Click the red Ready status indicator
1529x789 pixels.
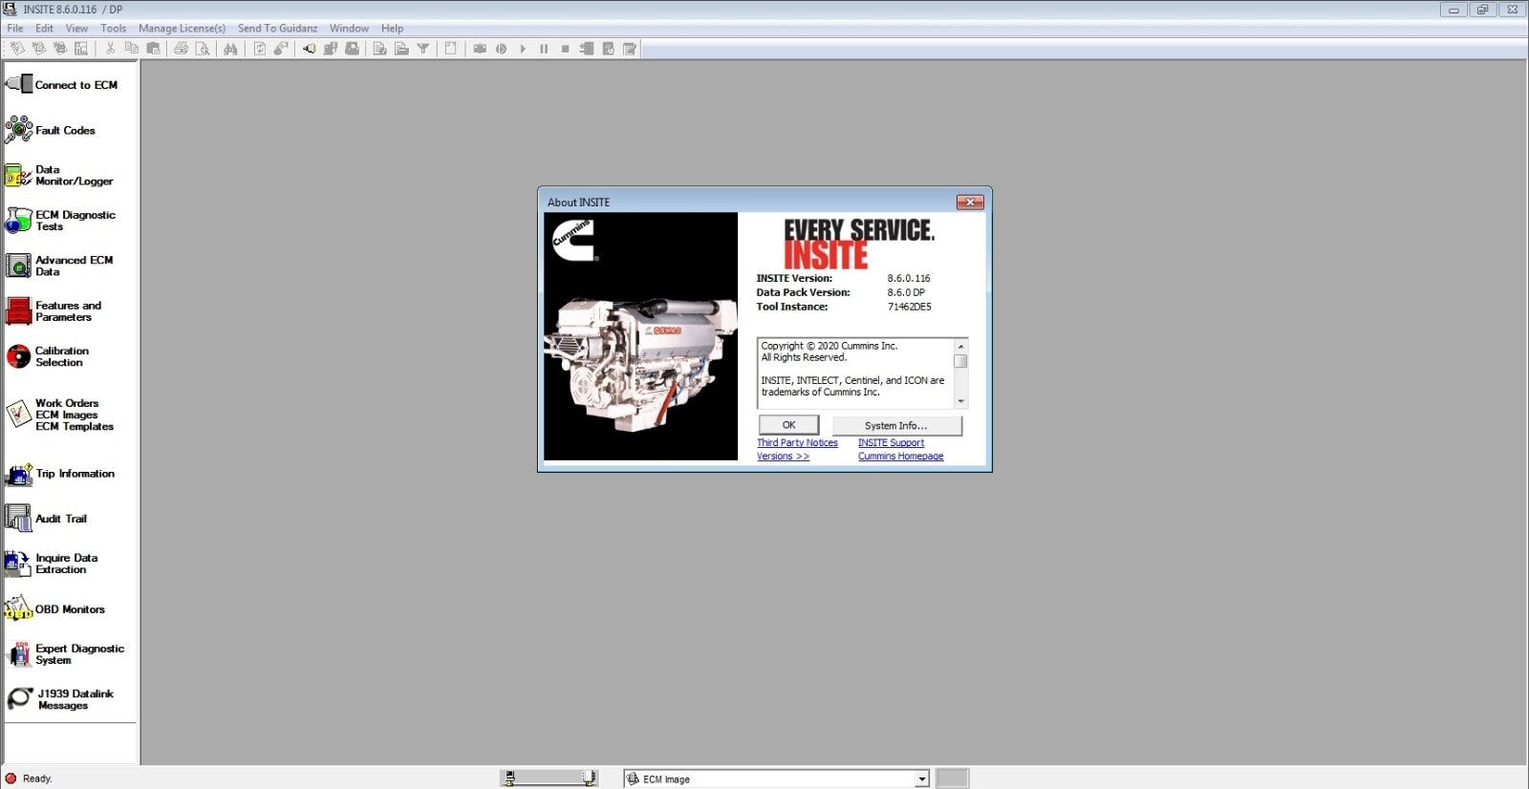click(11, 778)
